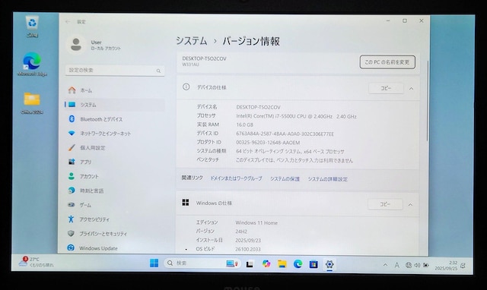This screenshot has width=487, height=290.
Task: Open Edge from the taskbar
Action: tap(298, 264)
